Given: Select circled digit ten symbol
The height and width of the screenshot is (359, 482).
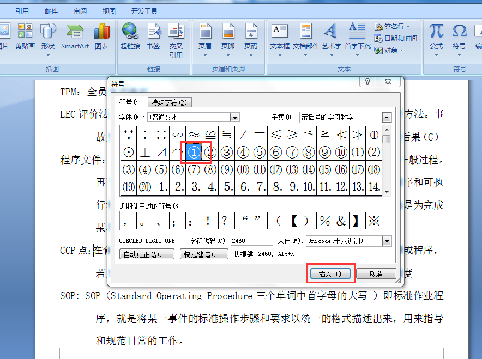Looking at the screenshot, I should pyautogui.click(x=341, y=152).
